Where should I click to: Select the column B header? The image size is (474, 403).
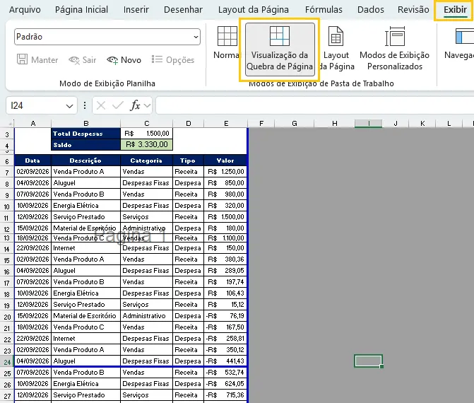point(86,124)
